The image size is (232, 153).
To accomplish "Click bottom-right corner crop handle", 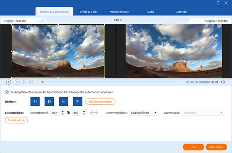I will (x=104, y=77).
